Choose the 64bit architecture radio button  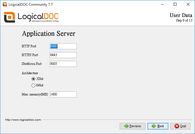click(x=34, y=85)
